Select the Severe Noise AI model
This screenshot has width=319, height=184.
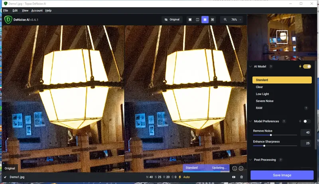282,101
